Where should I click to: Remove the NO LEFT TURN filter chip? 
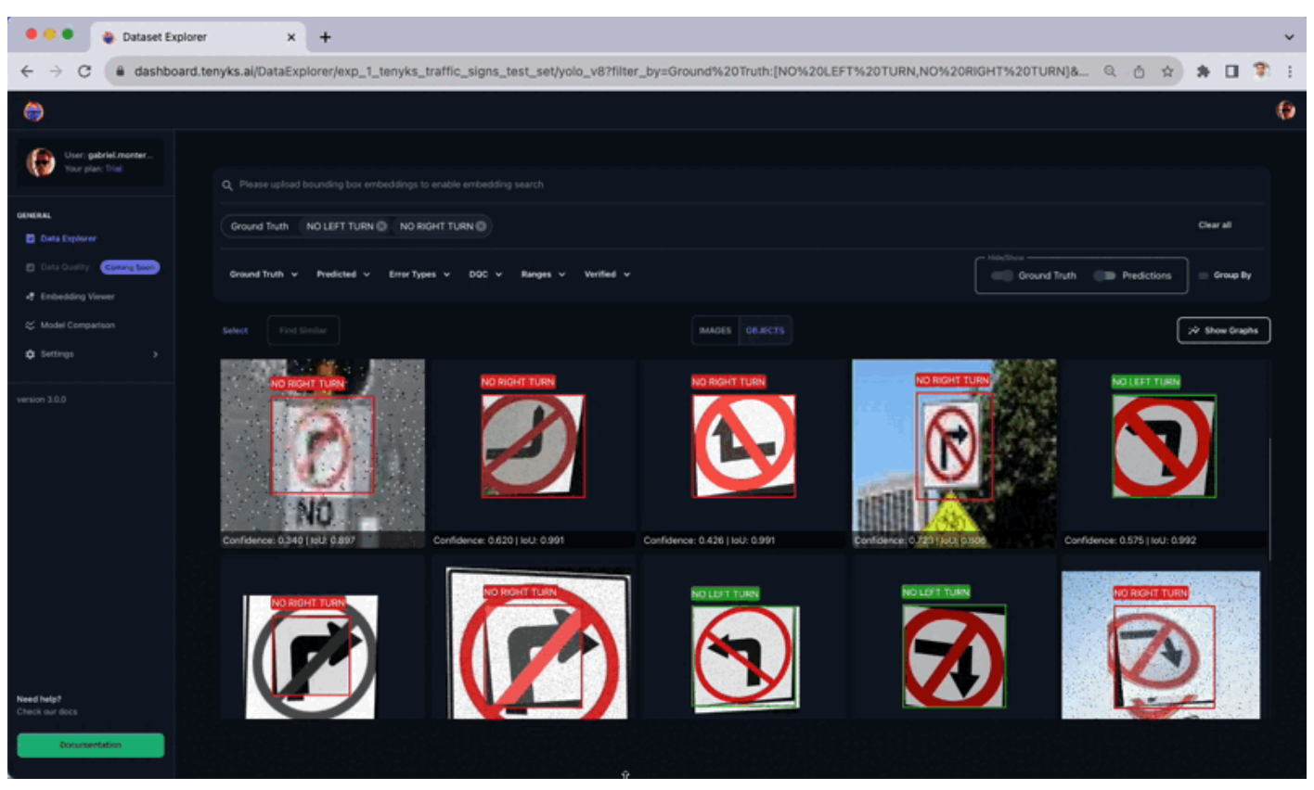pyautogui.click(x=380, y=225)
